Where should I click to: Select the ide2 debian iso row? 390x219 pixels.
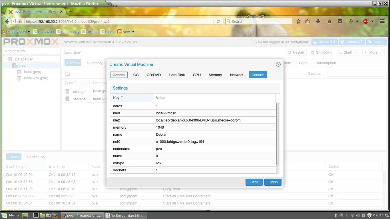point(193,120)
